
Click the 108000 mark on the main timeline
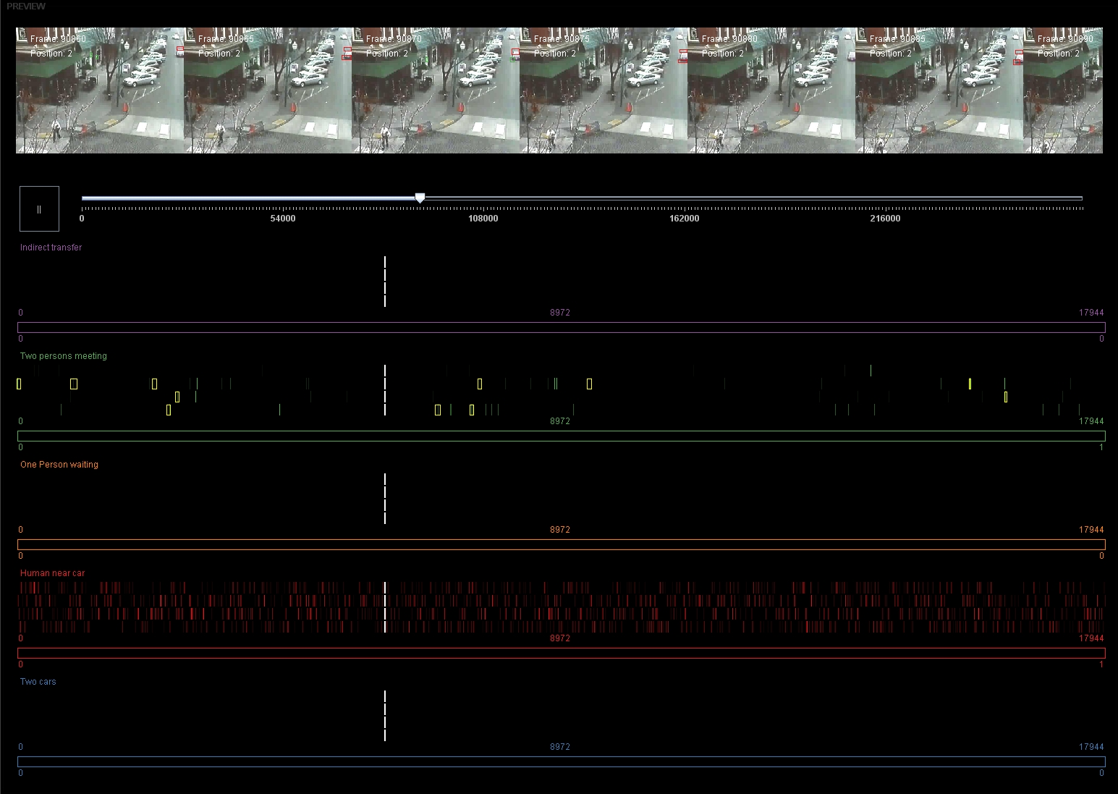(483, 219)
